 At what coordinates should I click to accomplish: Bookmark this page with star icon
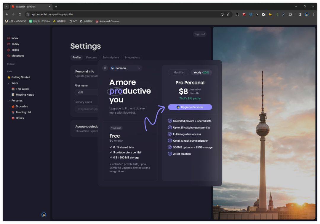(228, 14)
